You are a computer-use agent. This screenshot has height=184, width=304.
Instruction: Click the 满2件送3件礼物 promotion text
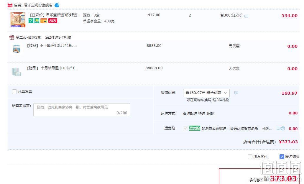58,37
